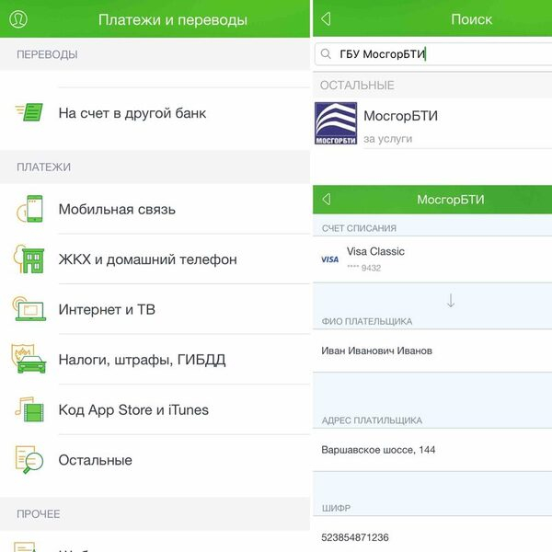Tap the car fines icon
The image size is (552, 552).
[29, 359]
